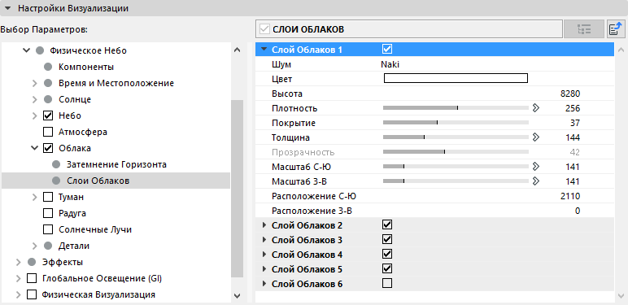Disable Слой Облаков 2 checkbox

387,224
